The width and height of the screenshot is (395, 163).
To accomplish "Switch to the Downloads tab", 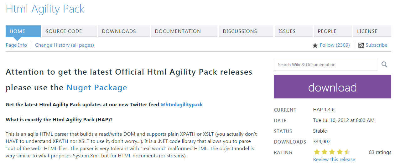I will [124, 31].
